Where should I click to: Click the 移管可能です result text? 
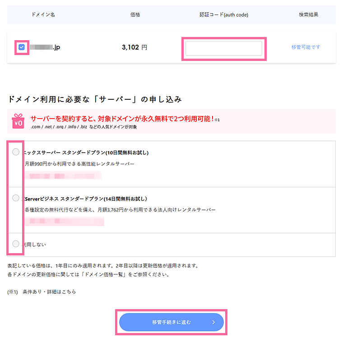click(306, 47)
